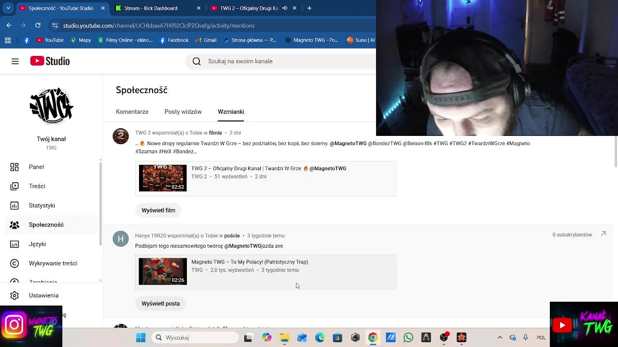Open WhatsApp from the taskbar
The height and width of the screenshot is (347, 618).
(x=408, y=338)
